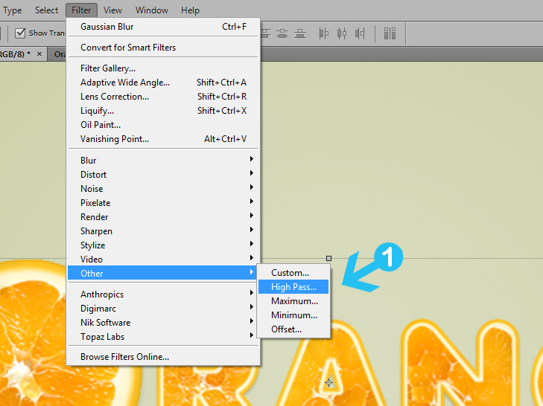This screenshot has width=543, height=406.
Task: Close the open Filter menu
Action: click(81, 10)
